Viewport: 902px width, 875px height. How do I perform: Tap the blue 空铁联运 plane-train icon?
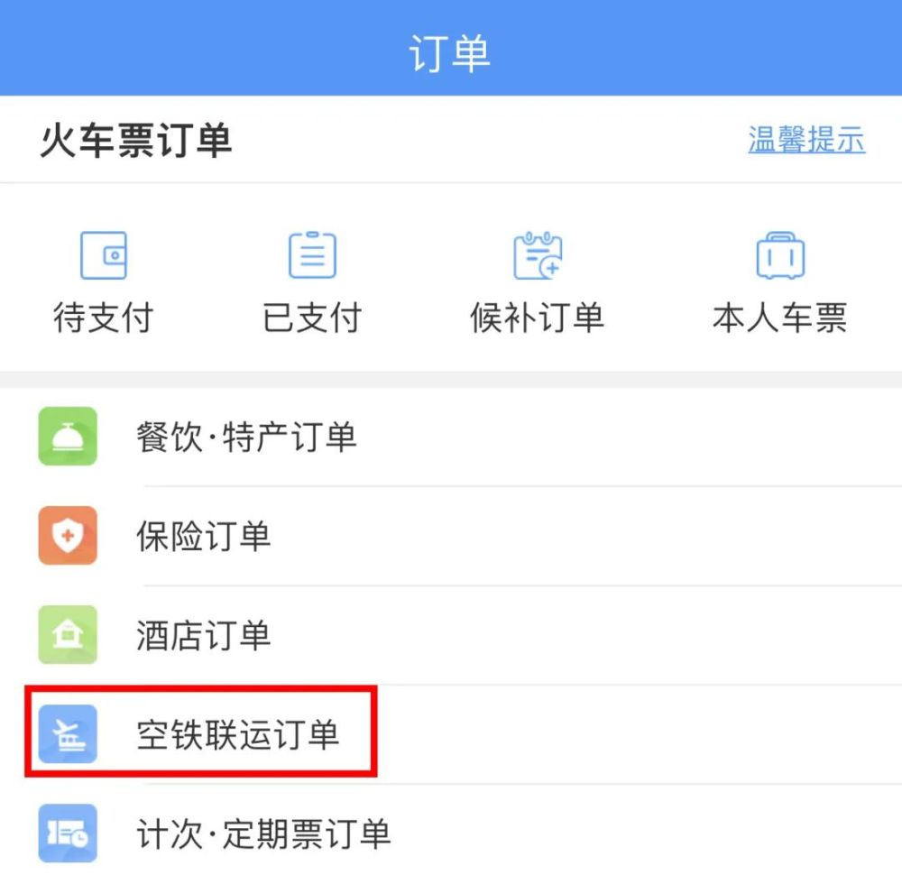pos(68,734)
